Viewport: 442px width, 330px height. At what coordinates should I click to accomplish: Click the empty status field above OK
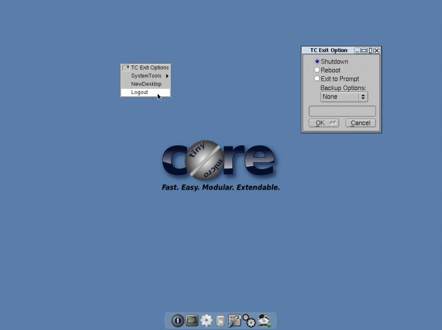click(342, 111)
